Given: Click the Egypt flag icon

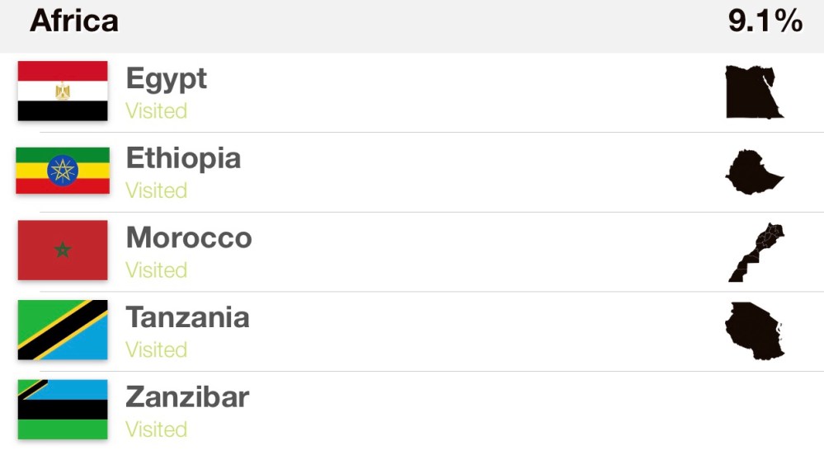Looking at the screenshot, I should pos(63,91).
